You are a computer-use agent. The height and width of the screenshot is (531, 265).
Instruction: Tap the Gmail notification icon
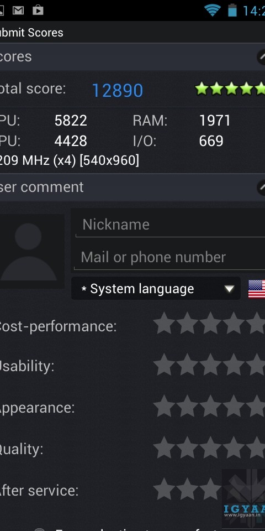[18, 11]
